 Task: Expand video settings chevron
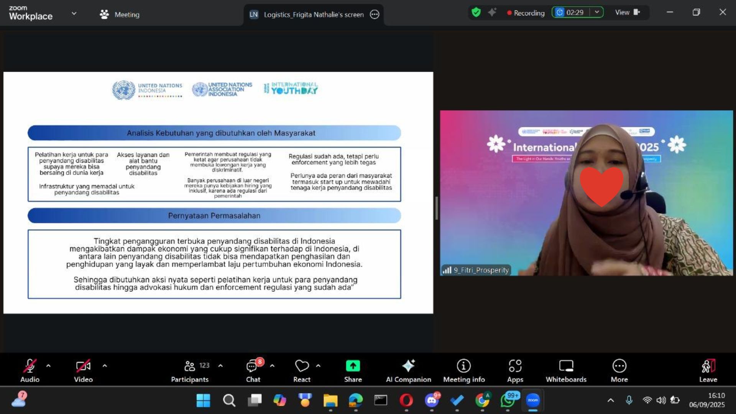pos(105,365)
